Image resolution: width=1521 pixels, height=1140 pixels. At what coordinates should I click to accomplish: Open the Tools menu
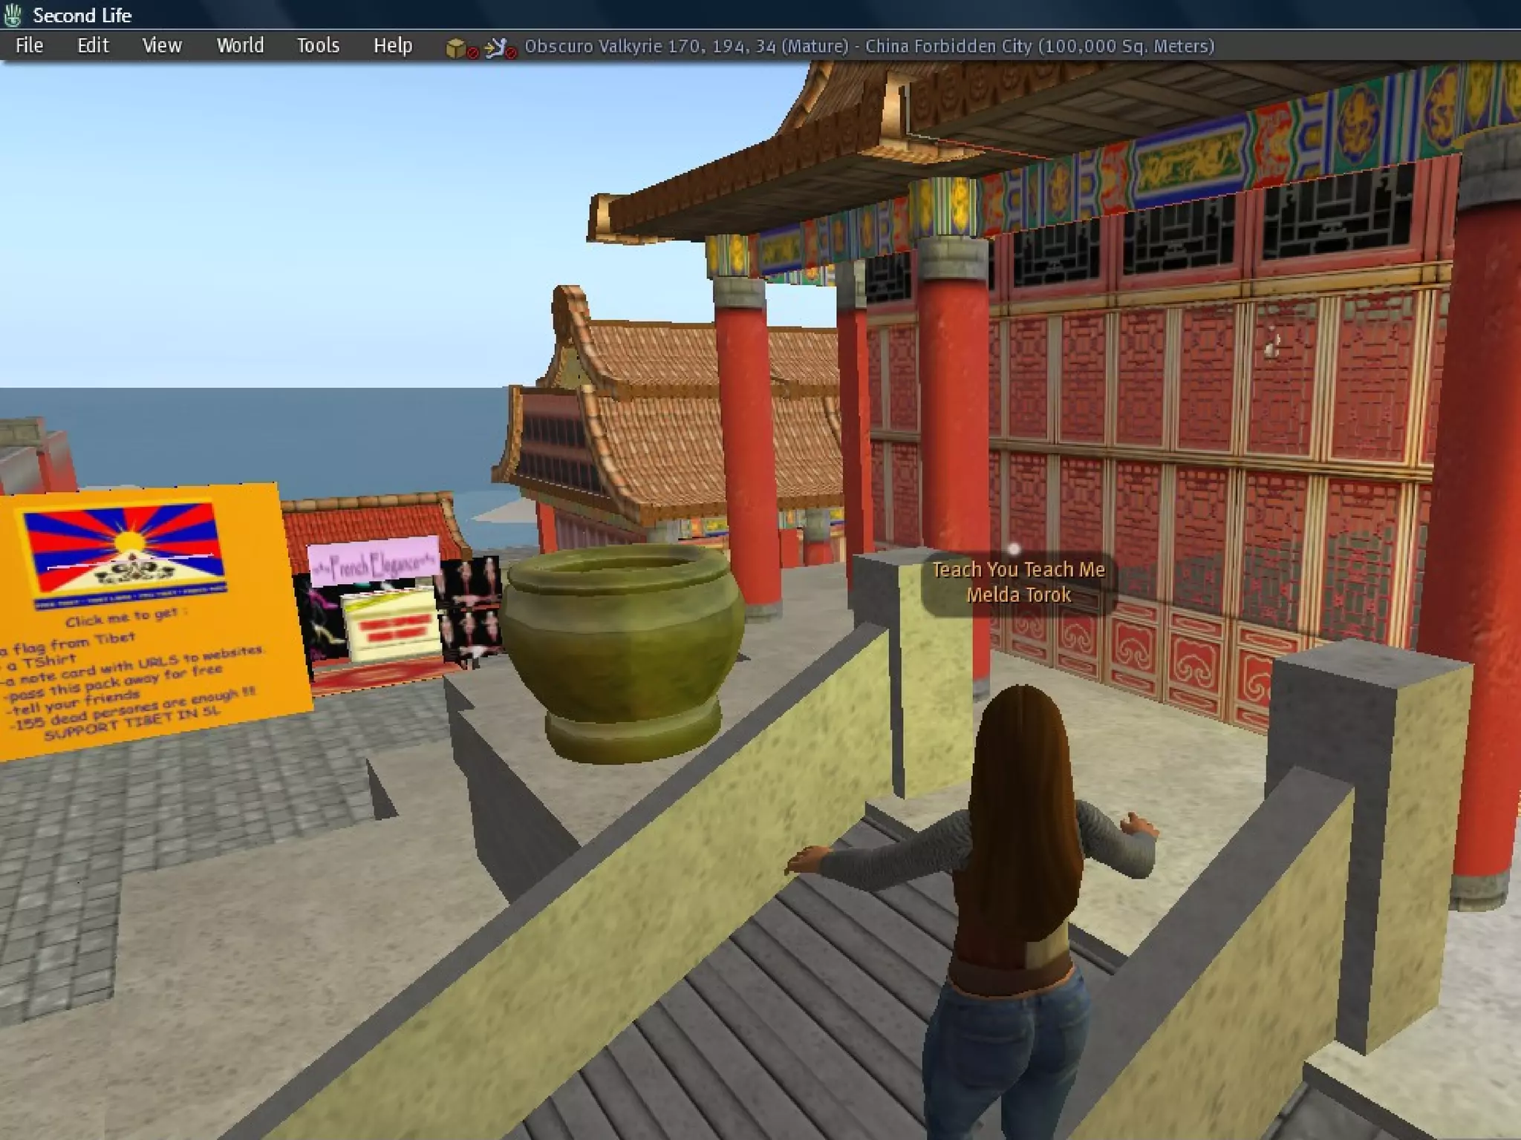click(x=318, y=46)
